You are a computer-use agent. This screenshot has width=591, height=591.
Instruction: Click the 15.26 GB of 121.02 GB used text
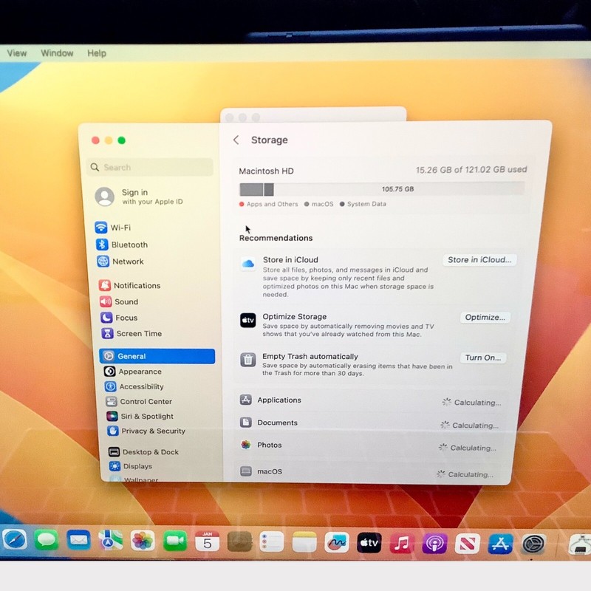point(471,170)
